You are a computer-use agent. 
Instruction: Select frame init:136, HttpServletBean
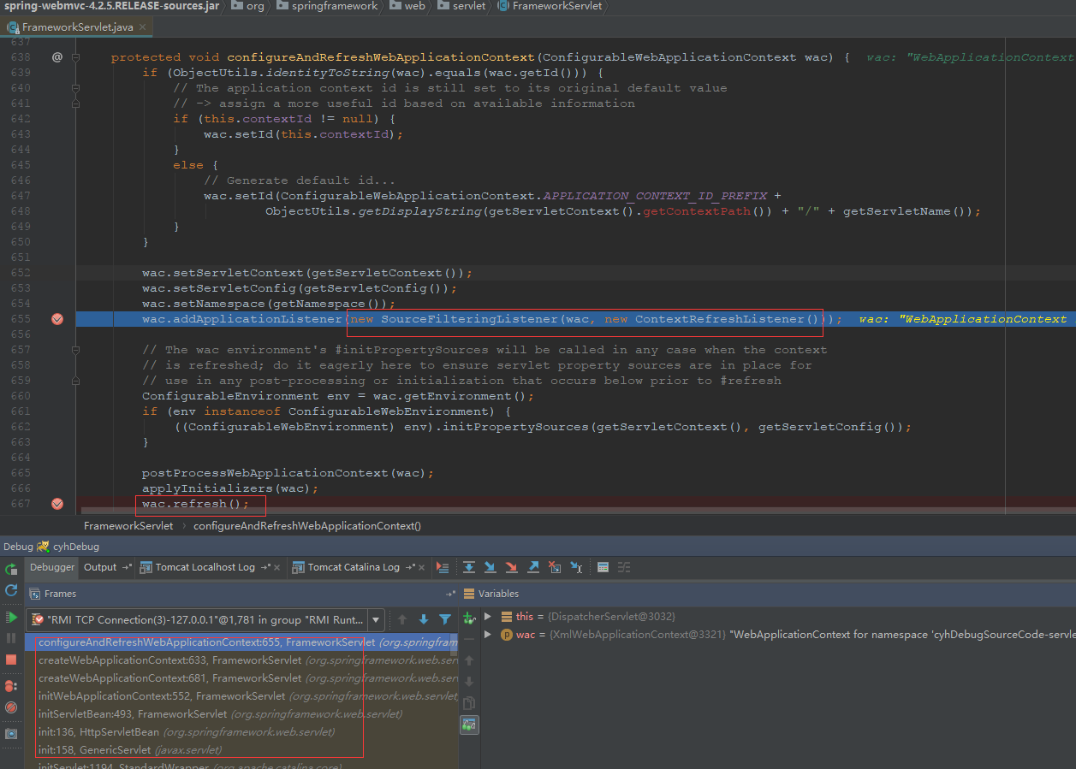click(241, 731)
